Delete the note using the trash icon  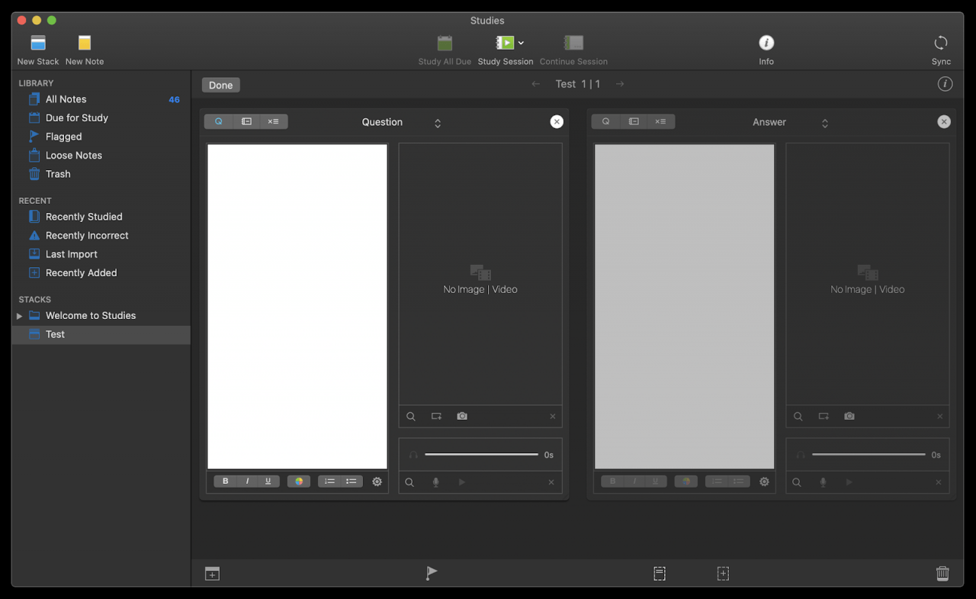pos(942,572)
